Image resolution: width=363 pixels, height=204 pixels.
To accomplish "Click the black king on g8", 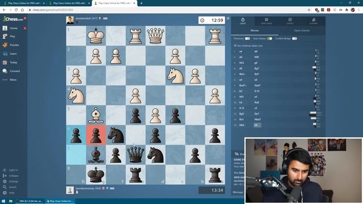I will click(96, 175).
